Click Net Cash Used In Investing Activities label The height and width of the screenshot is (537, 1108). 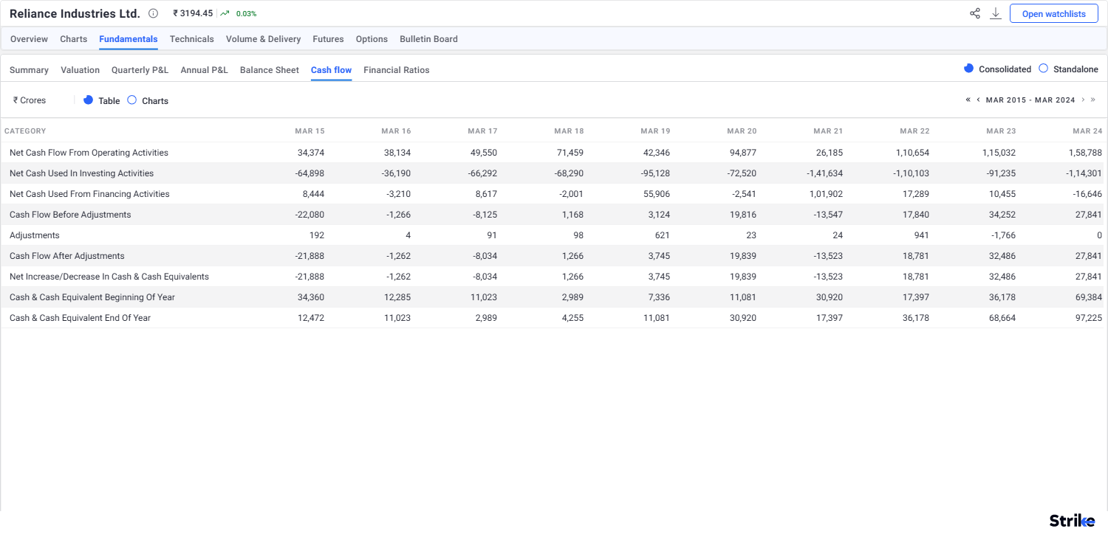coord(81,173)
